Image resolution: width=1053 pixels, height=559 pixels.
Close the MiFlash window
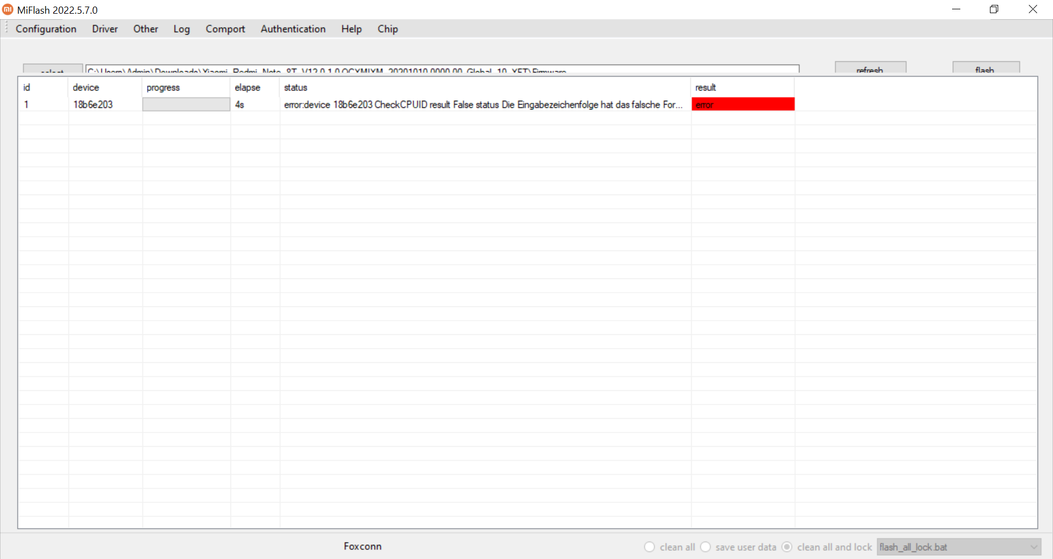pyautogui.click(x=1033, y=9)
